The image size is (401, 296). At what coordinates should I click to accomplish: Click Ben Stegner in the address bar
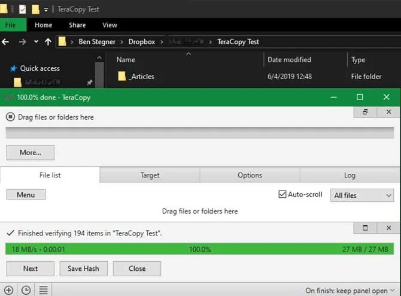click(97, 42)
